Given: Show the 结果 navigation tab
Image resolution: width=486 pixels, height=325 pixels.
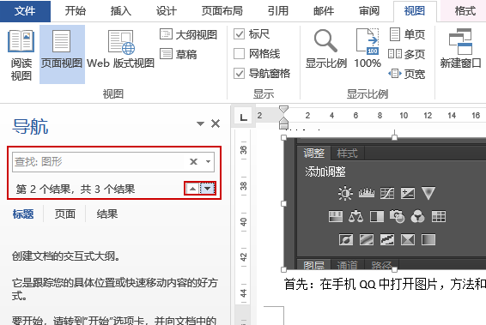Looking at the screenshot, I should 107,214.
